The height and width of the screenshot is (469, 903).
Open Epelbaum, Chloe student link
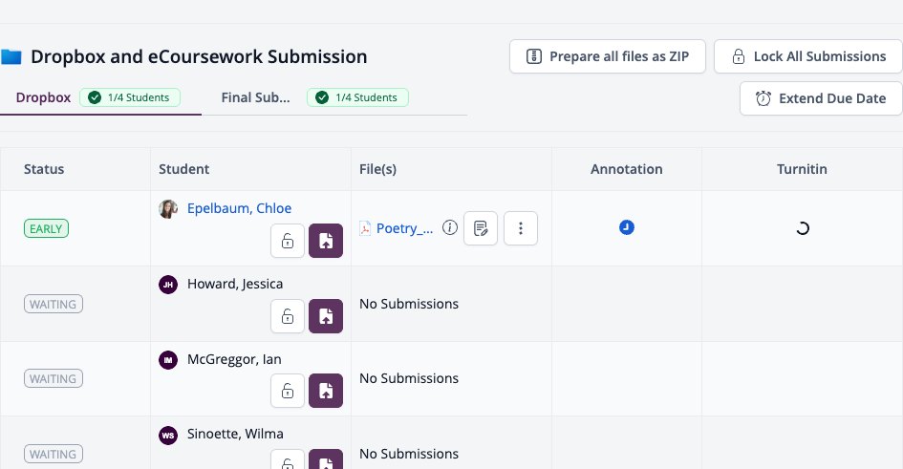tap(239, 208)
